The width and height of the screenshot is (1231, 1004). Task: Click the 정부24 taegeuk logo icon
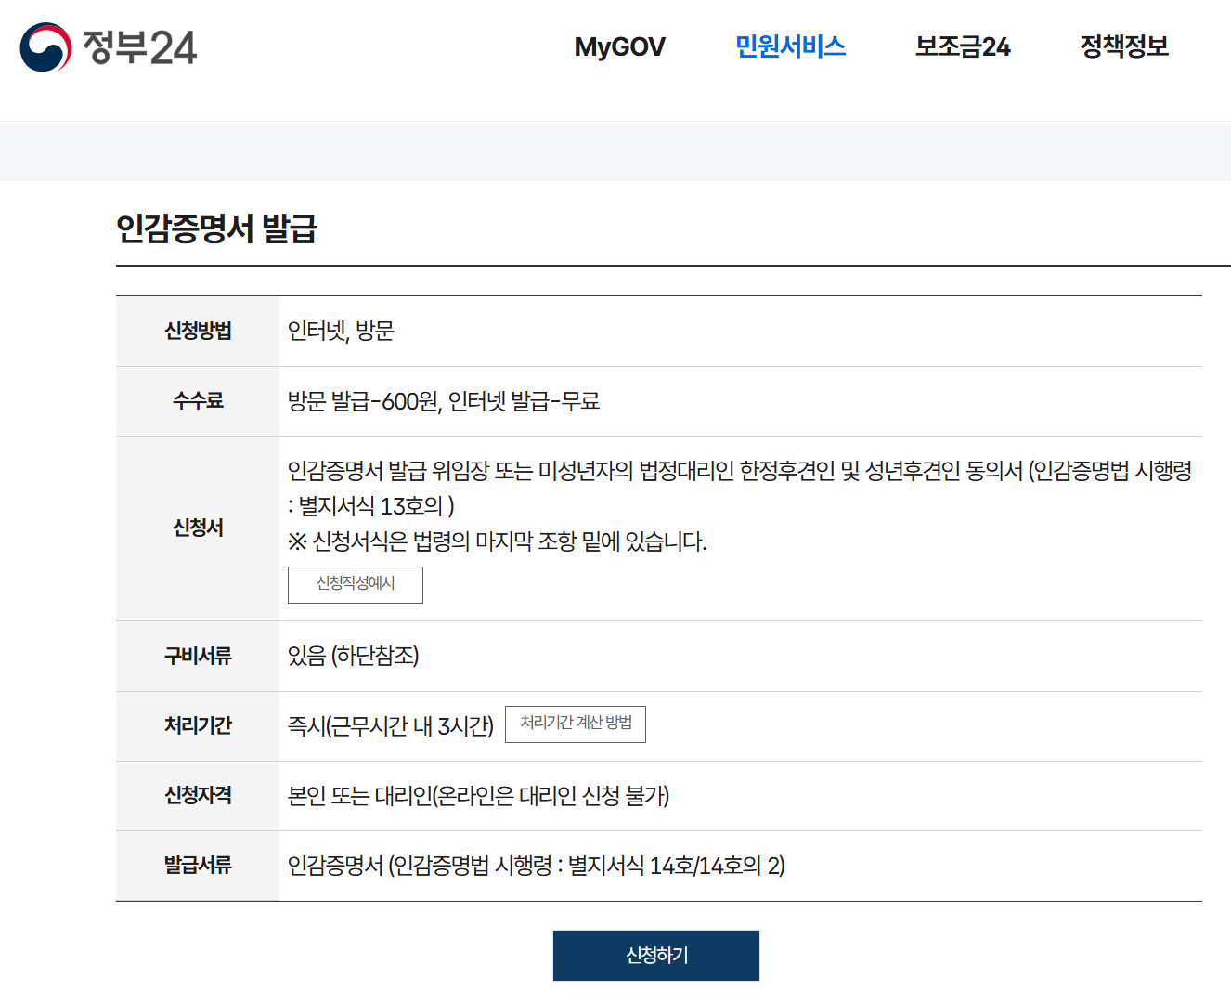[x=46, y=48]
